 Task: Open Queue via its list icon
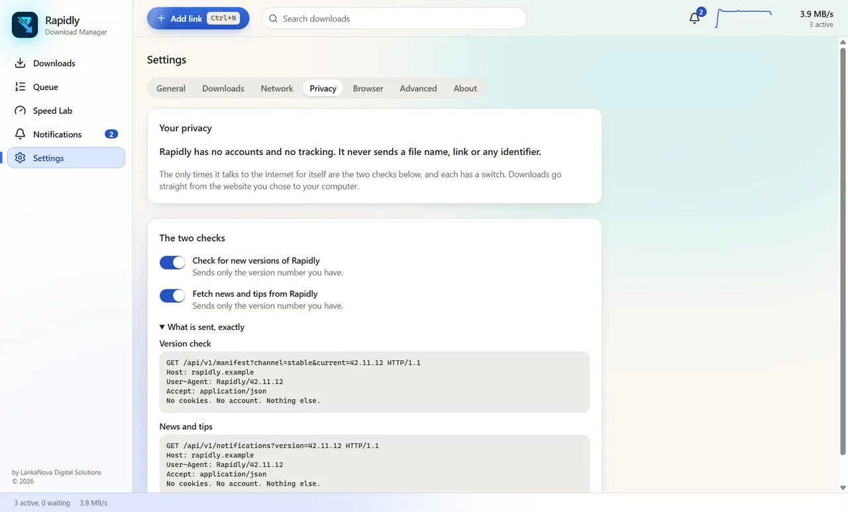21,87
